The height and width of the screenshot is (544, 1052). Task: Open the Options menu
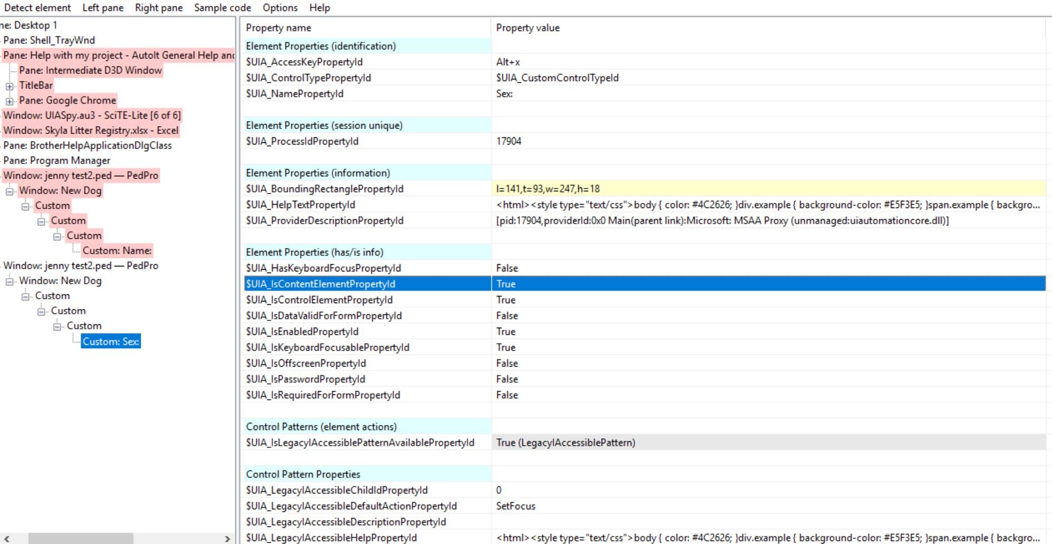click(x=280, y=8)
